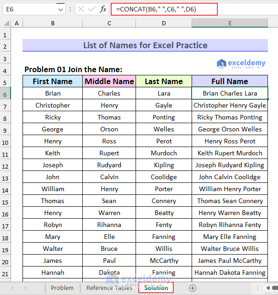
Task: Click 'Problem 01 Join the Name:' cell
Action: coord(74,69)
